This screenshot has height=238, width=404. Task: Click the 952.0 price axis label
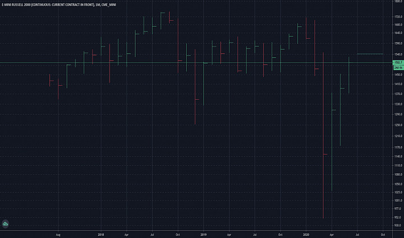coord(398,217)
